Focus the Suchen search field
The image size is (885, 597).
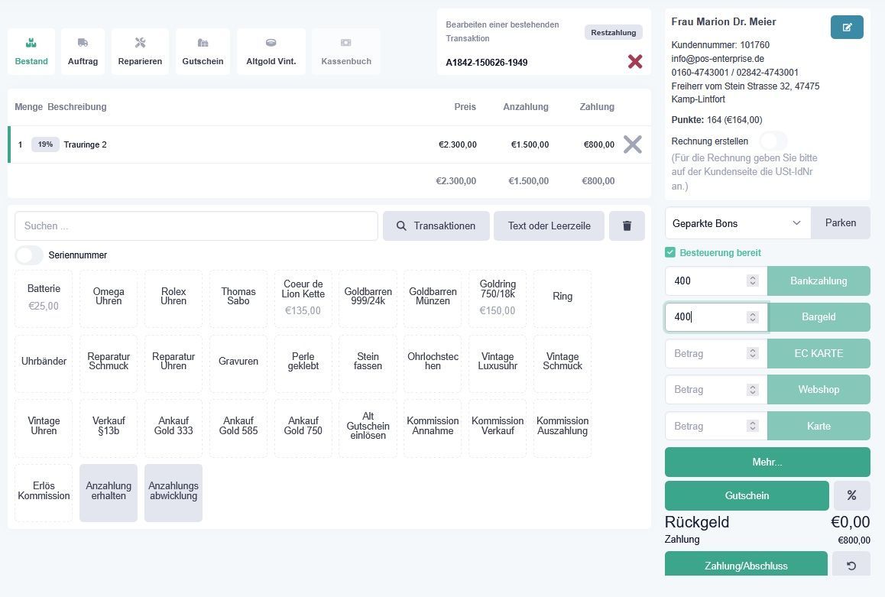(196, 225)
